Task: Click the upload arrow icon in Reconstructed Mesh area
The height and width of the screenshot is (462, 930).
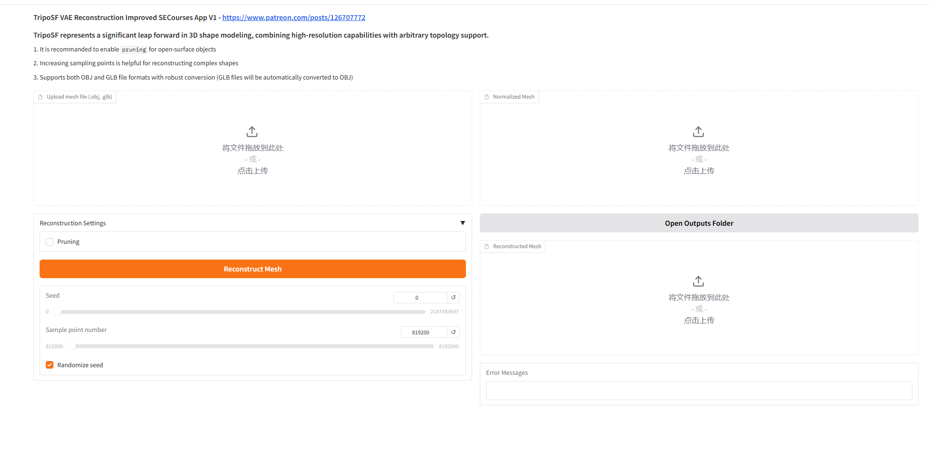Action: pyautogui.click(x=699, y=281)
